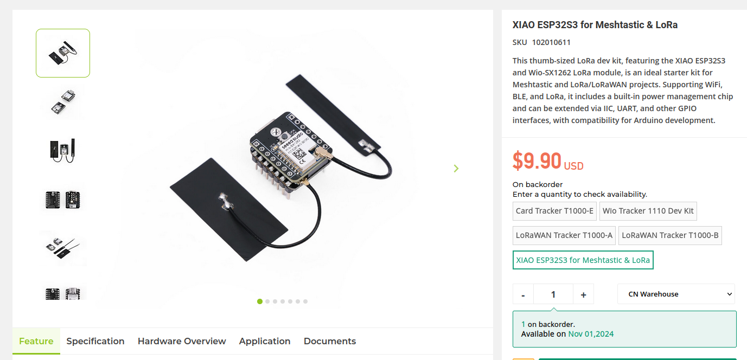Screen dimensions: 747x360
Task: Select the first product thumbnail
Action: pos(63,53)
